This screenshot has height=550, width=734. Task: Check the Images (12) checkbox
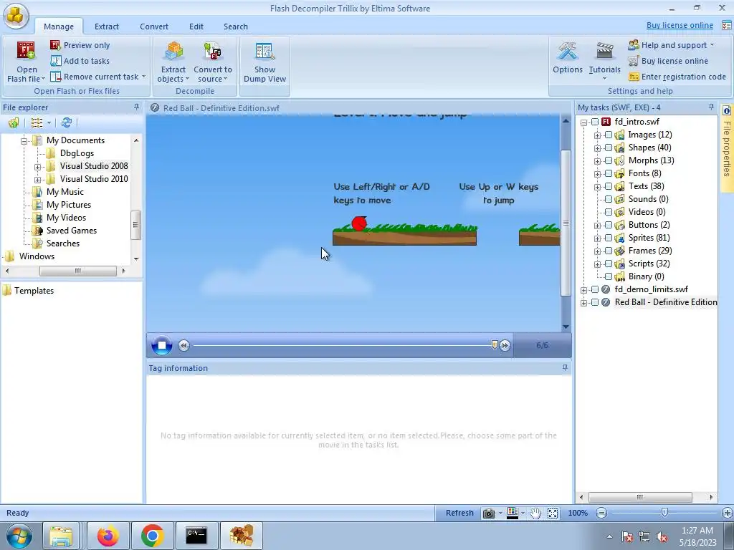pos(608,135)
